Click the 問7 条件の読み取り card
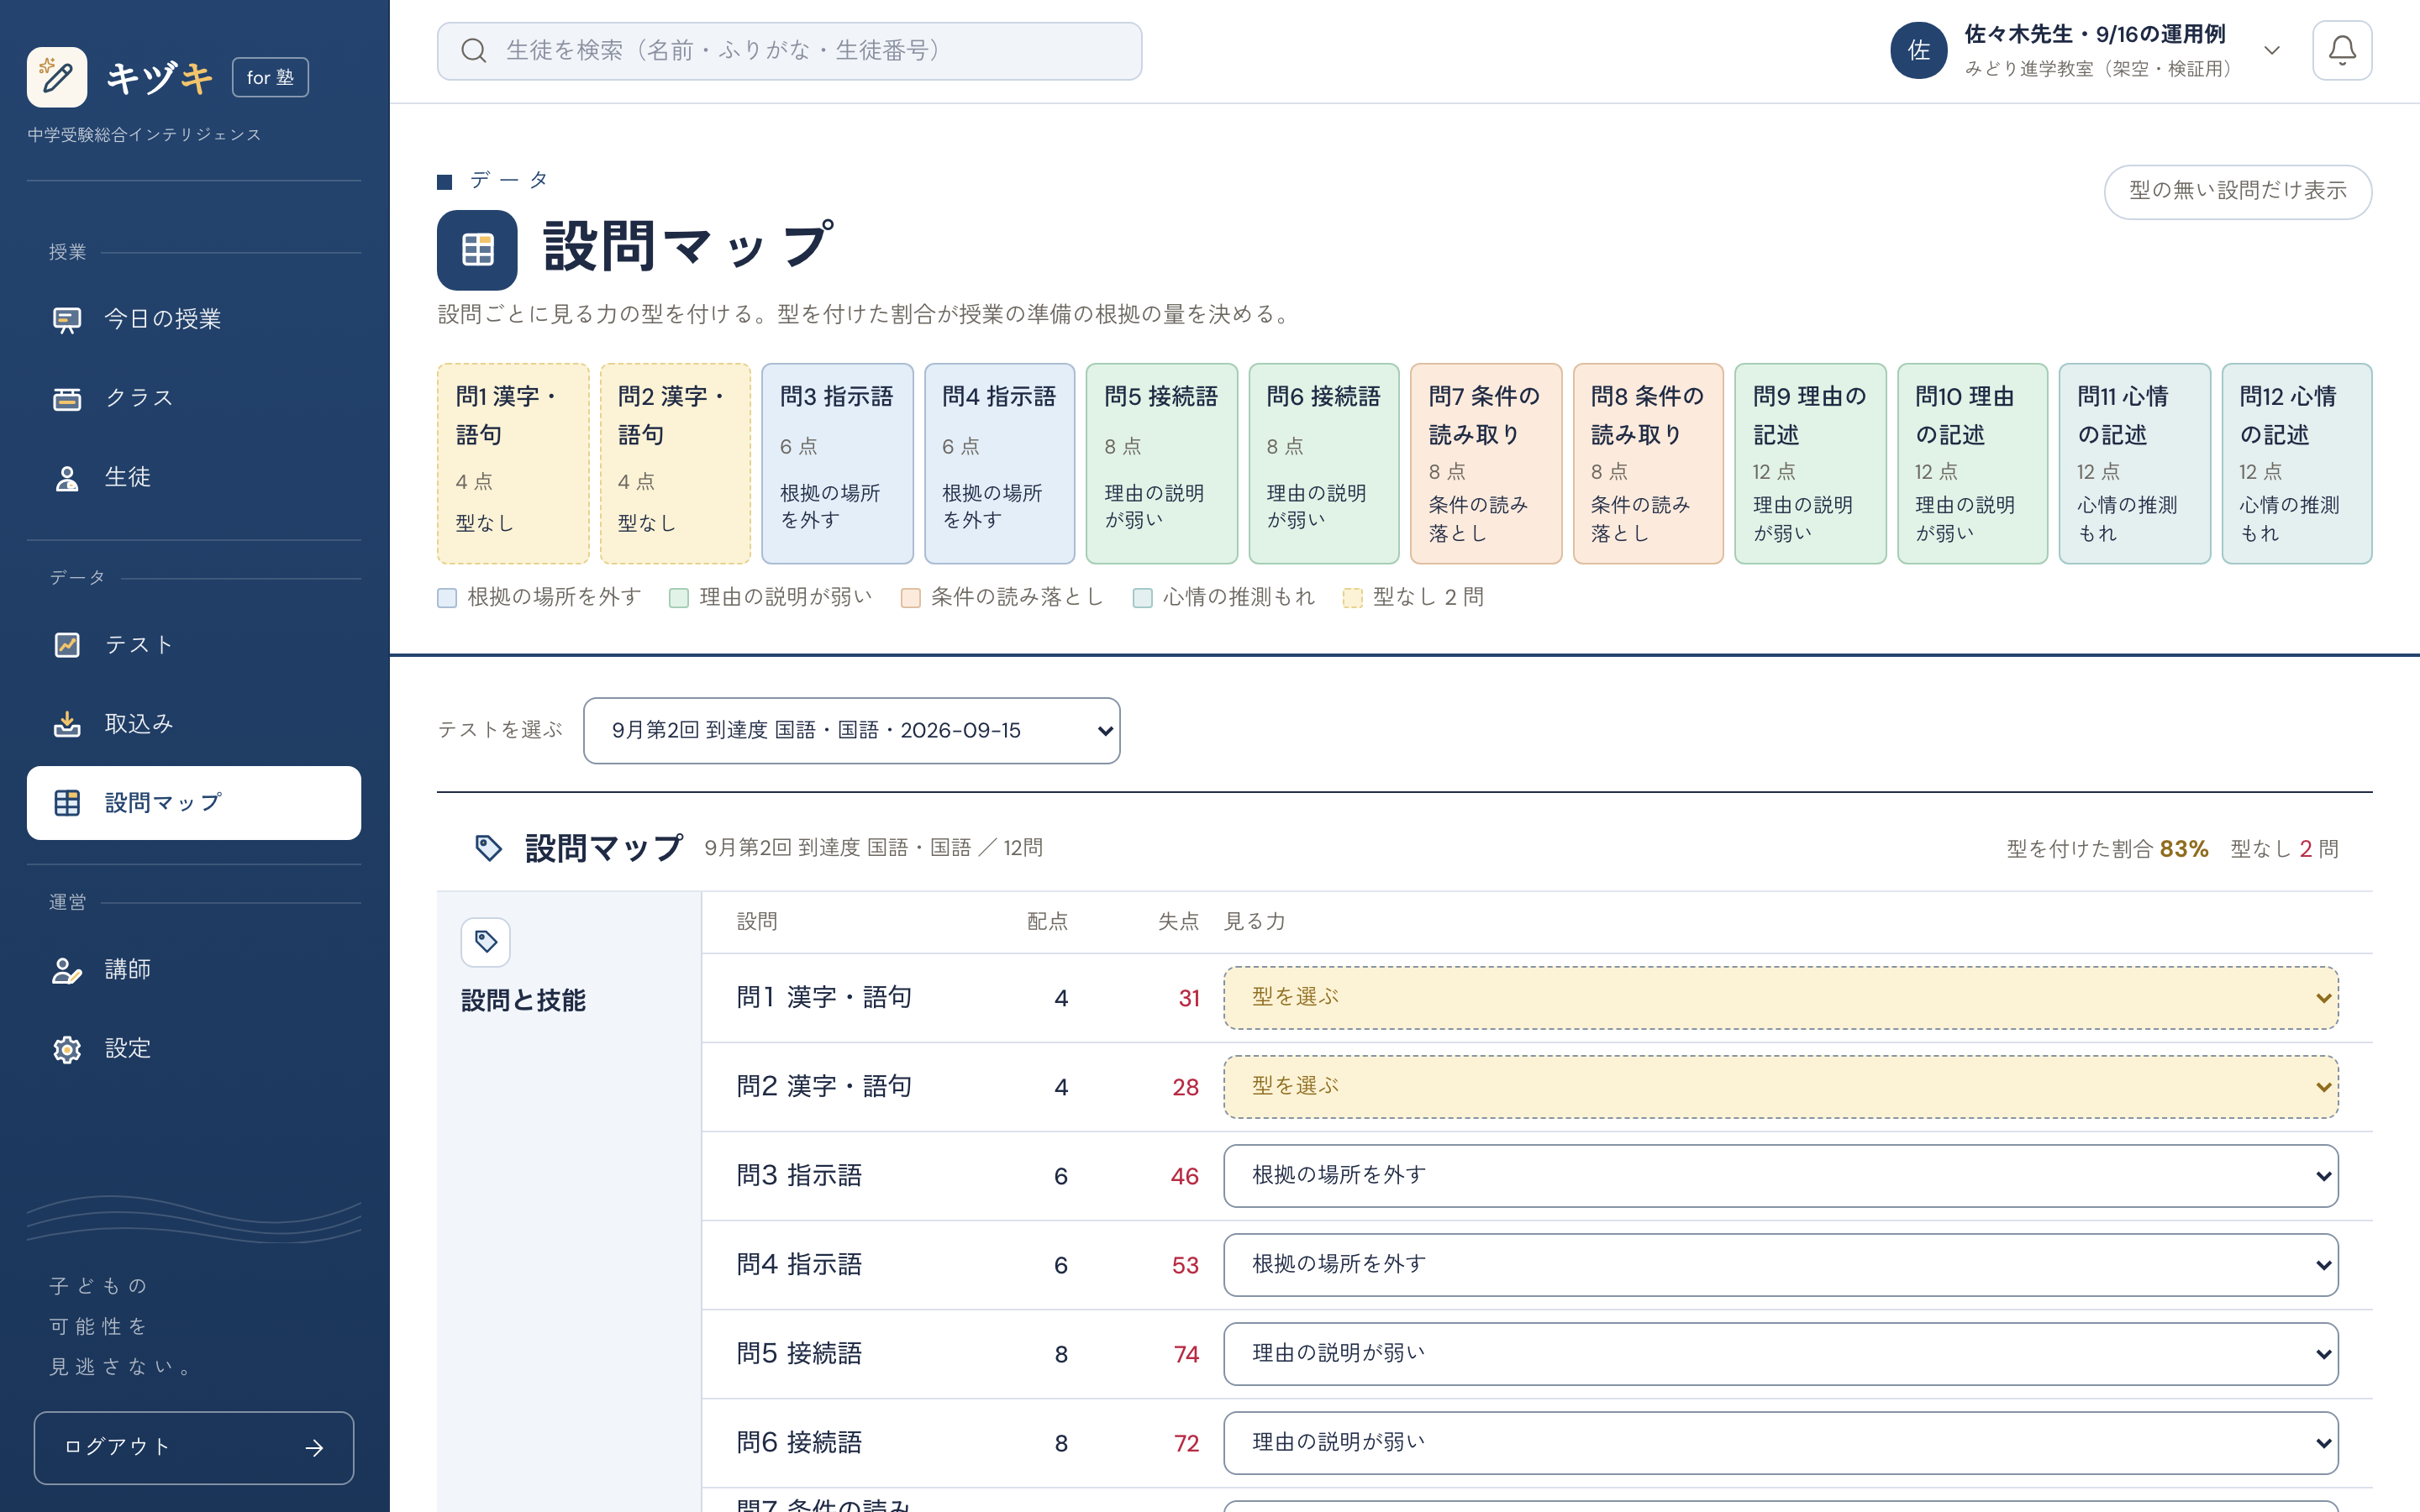The width and height of the screenshot is (2420, 1512). 1485,464
